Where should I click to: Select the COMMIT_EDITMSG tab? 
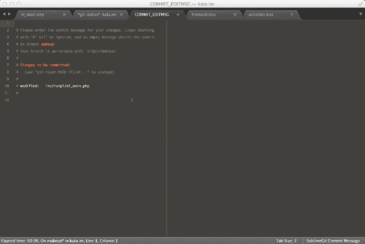152,15
